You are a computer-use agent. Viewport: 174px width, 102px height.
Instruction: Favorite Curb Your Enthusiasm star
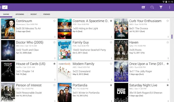pyautogui.click(x=167, y=21)
